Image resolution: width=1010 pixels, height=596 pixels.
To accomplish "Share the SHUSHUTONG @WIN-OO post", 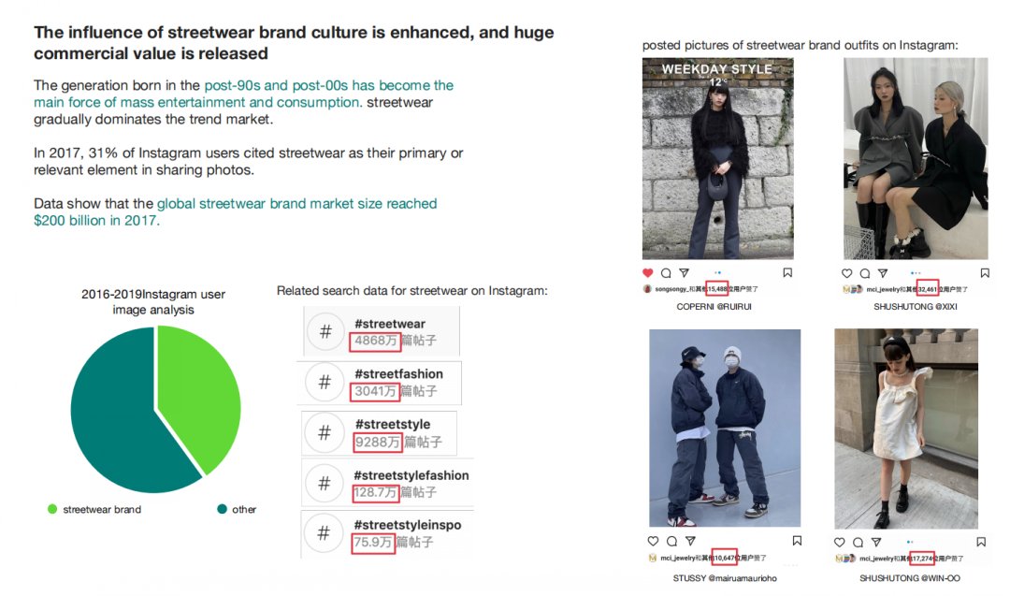I will tap(877, 541).
